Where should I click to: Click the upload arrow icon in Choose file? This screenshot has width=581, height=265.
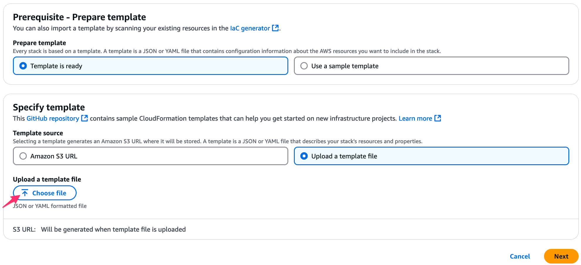click(x=25, y=193)
